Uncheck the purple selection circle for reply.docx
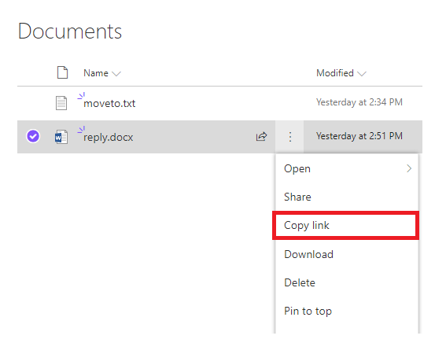Viewport: 446px width, 354px height. (x=33, y=136)
